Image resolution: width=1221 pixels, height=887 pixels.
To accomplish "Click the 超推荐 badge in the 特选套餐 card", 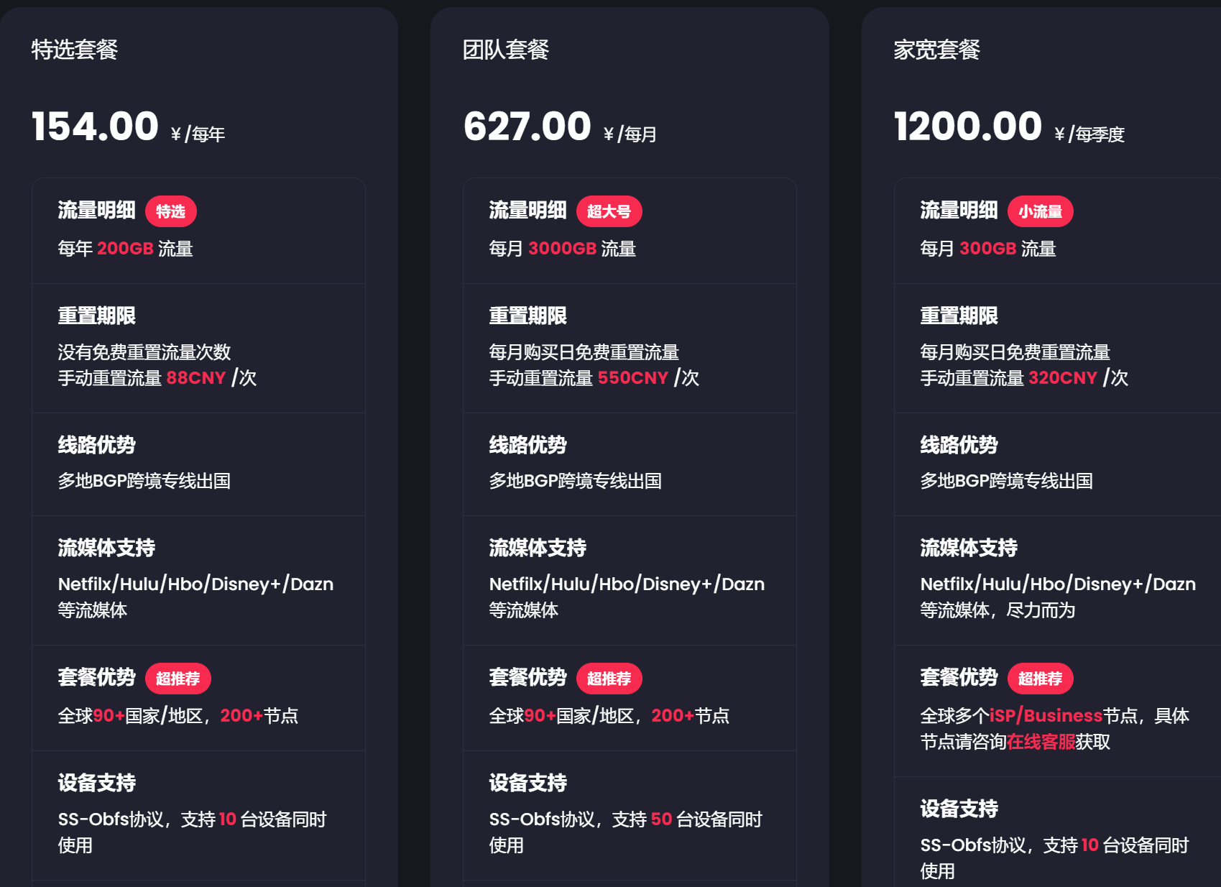I will point(178,679).
